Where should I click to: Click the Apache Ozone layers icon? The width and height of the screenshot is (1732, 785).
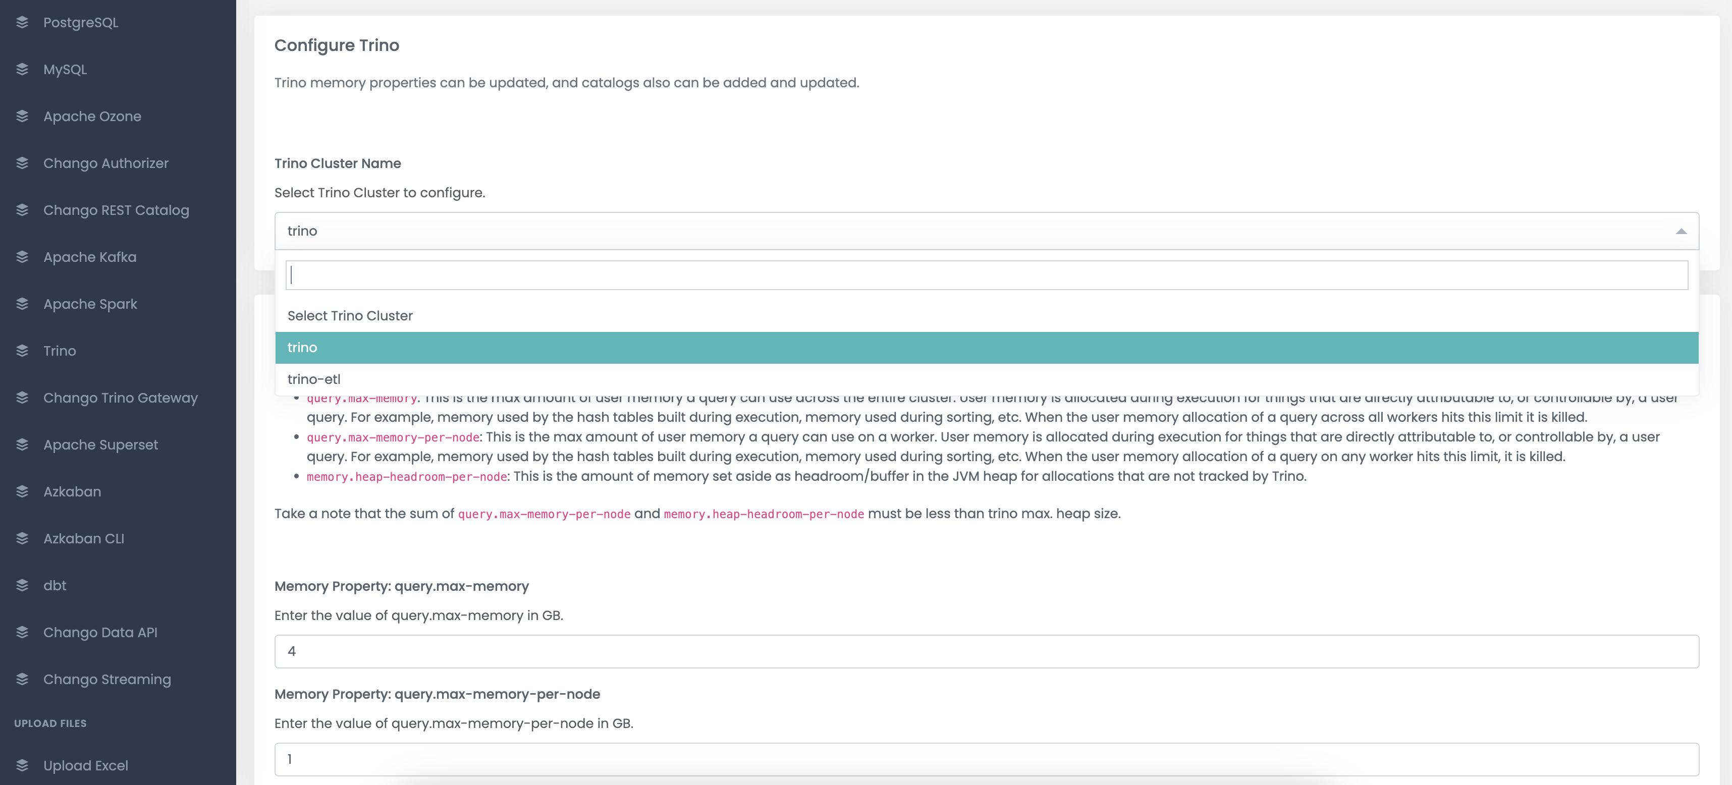click(x=22, y=116)
